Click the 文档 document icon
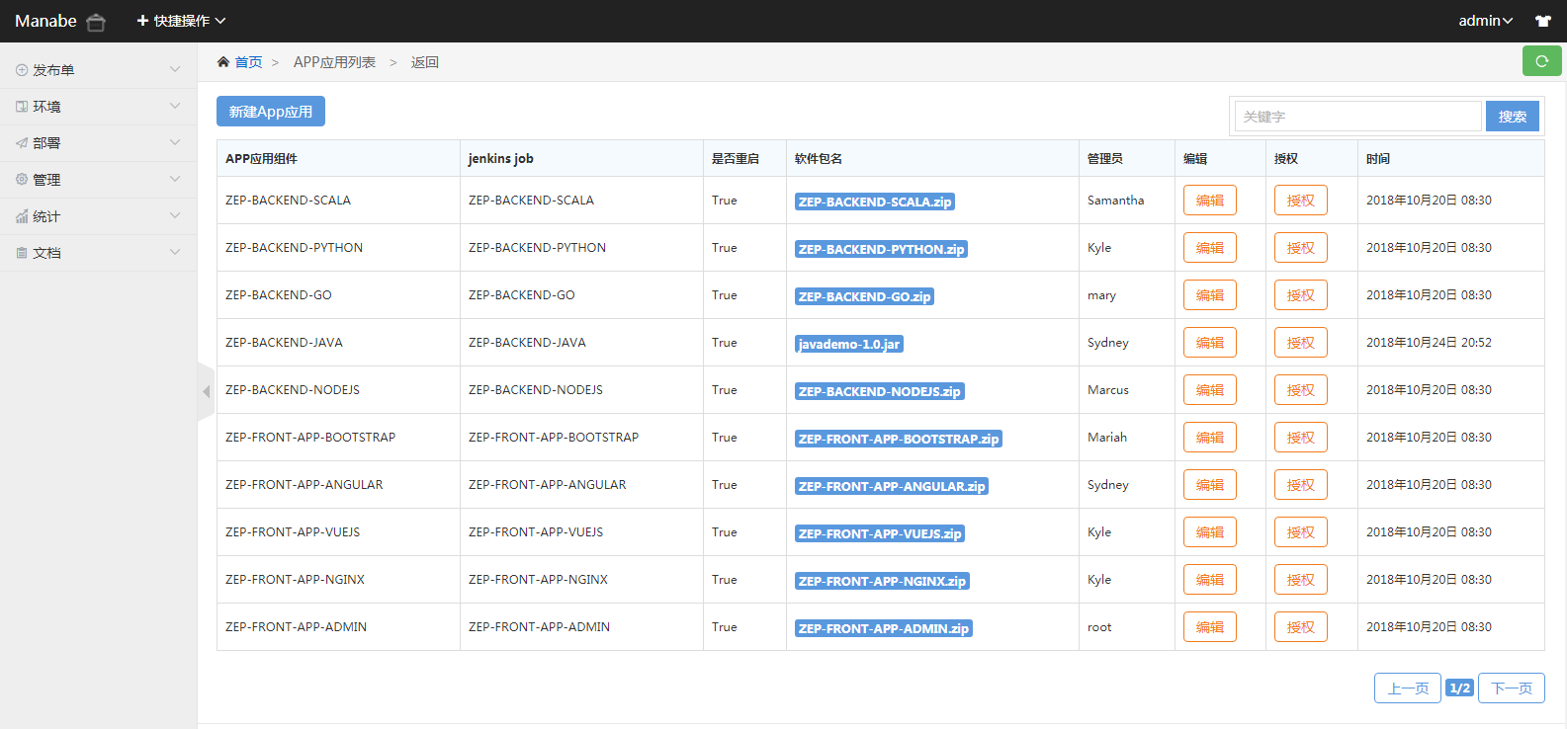This screenshot has height=729, width=1567. [22, 253]
